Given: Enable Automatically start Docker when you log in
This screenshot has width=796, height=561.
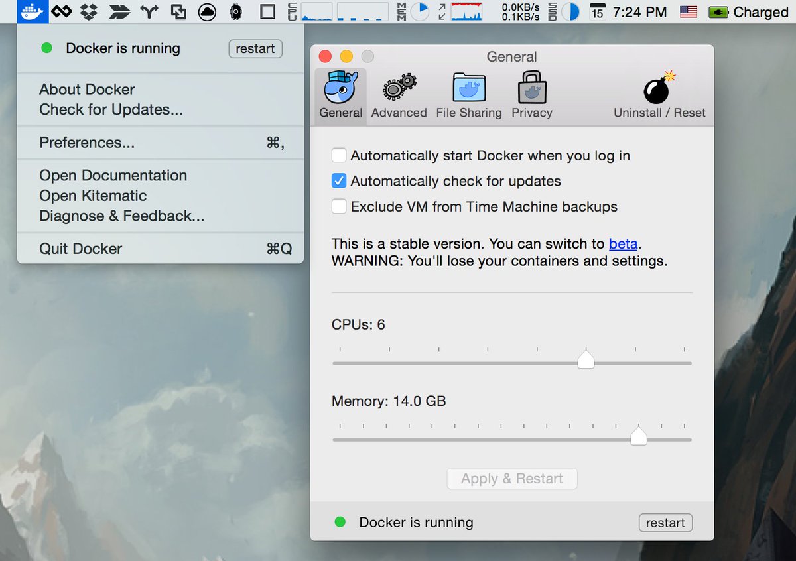Looking at the screenshot, I should coord(339,156).
